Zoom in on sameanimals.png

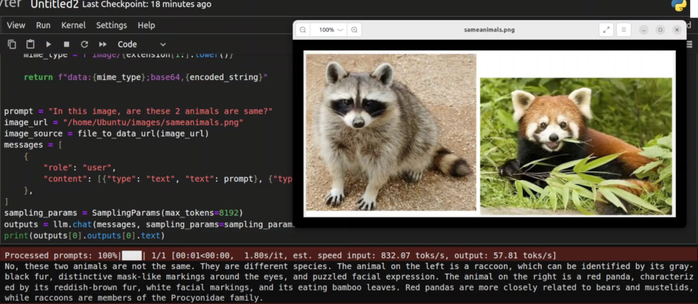tap(354, 30)
